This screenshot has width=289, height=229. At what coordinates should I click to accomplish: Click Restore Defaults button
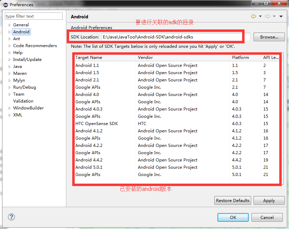click(x=233, y=200)
